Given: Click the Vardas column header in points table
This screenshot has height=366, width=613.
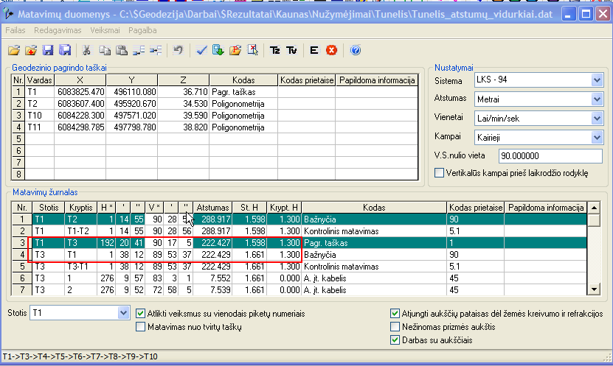Looking at the screenshot, I should (40, 80).
